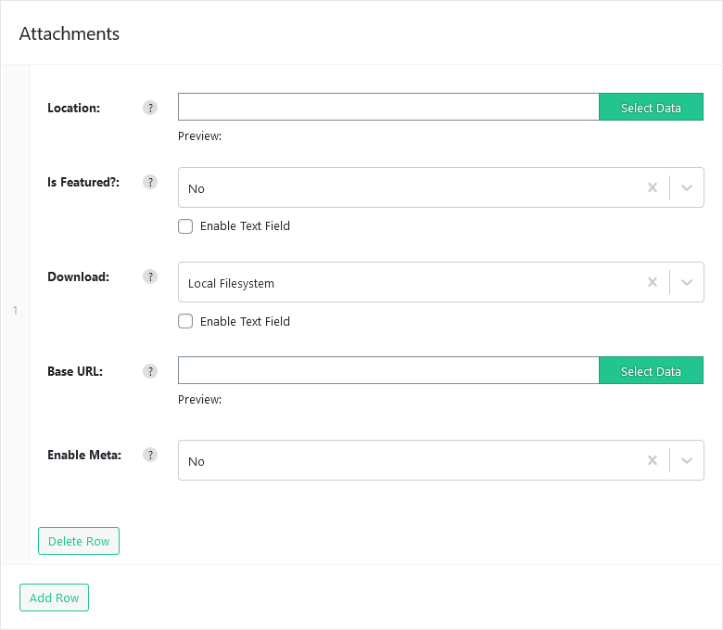Add a new attachment row
Screen dimensions: 723x630
[x=54, y=598]
